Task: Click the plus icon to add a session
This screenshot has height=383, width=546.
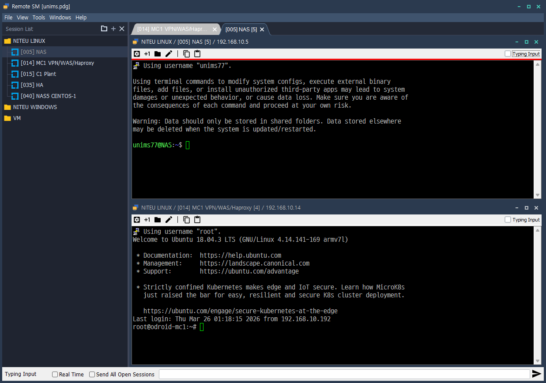Action: pos(113,28)
